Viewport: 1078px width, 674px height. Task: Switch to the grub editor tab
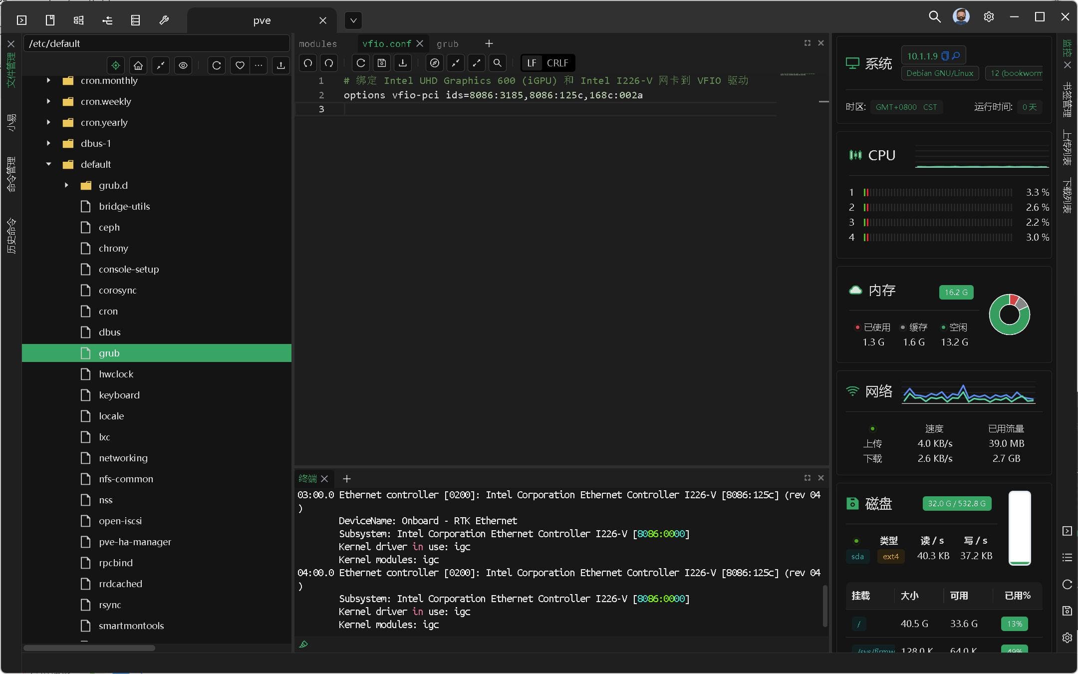[x=447, y=44]
